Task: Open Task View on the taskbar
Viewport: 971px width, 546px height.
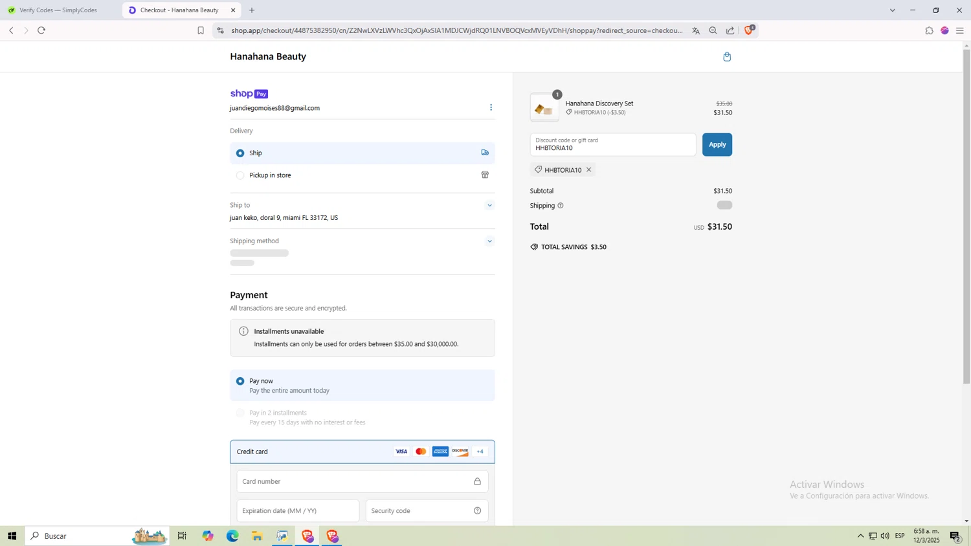Action: click(182, 536)
